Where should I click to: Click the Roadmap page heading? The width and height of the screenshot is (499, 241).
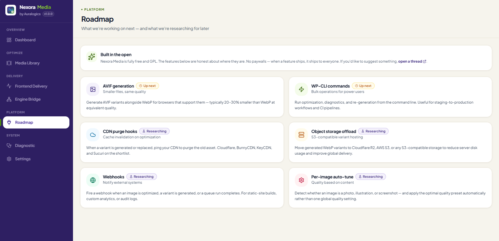pos(97,19)
